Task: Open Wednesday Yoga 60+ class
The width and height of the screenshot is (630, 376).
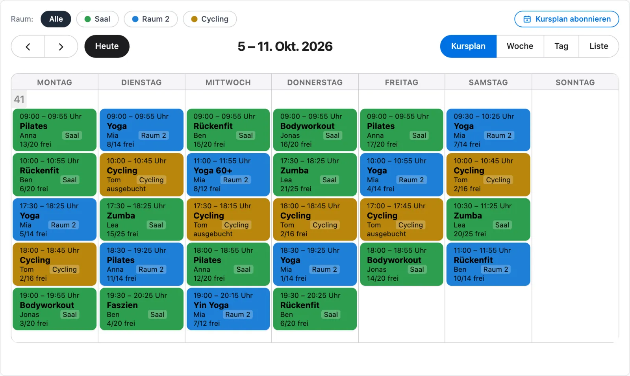Action: click(x=228, y=174)
